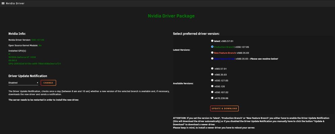Pick the v550.107.02 driver radio button
Image resolution: width=335 pixels, height=134 pixels.
coord(212,92)
